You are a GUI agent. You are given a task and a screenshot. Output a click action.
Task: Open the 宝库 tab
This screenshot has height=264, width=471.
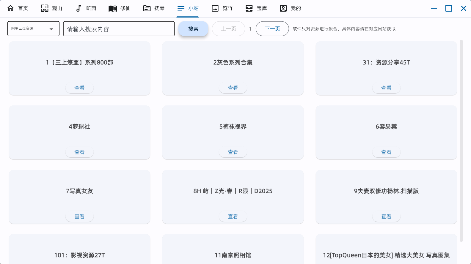point(256,8)
